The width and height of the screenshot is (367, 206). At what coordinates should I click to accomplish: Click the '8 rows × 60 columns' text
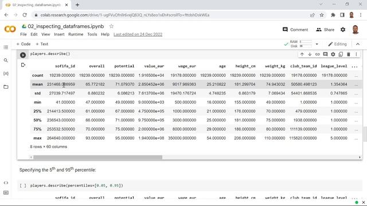pos(48,146)
